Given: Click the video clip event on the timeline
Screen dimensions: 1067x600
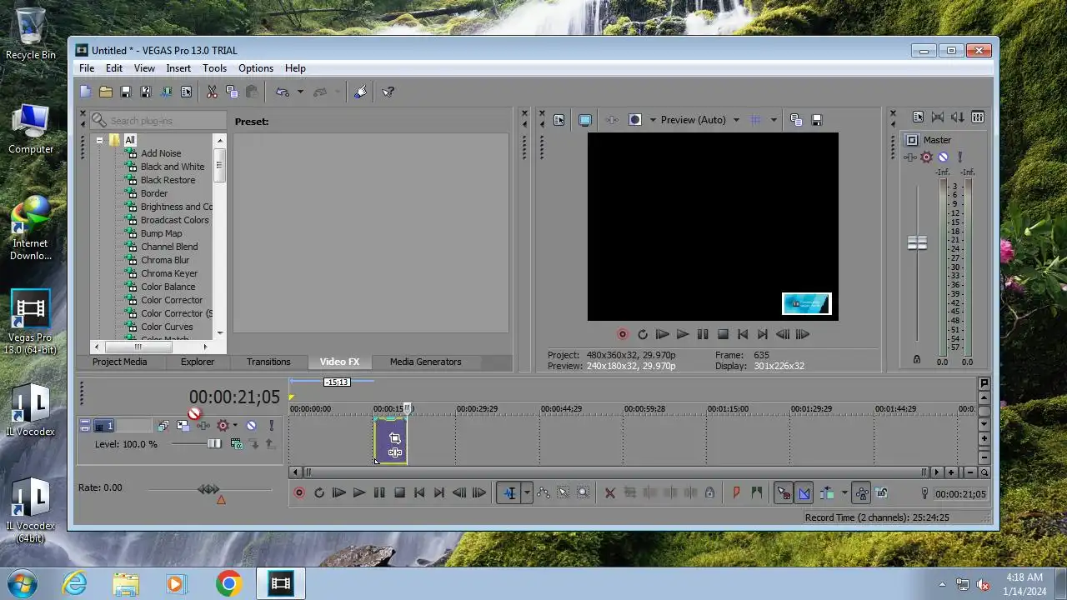Looking at the screenshot, I should [x=390, y=440].
